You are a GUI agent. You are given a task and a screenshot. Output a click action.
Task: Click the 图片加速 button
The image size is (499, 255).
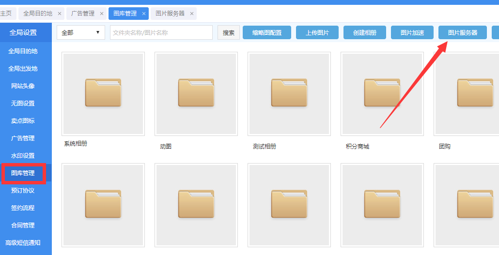(412, 32)
